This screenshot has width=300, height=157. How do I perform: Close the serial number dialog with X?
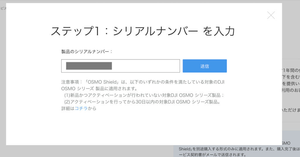point(271,15)
